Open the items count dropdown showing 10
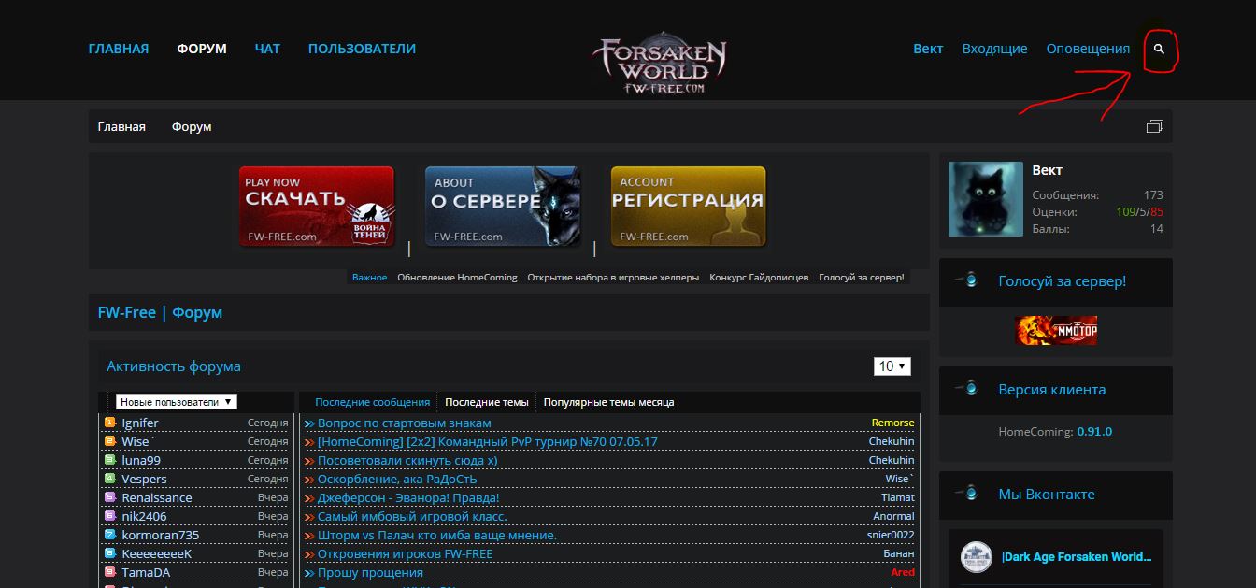The width and height of the screenshot is (1256, 588). [x=892, y=366]
